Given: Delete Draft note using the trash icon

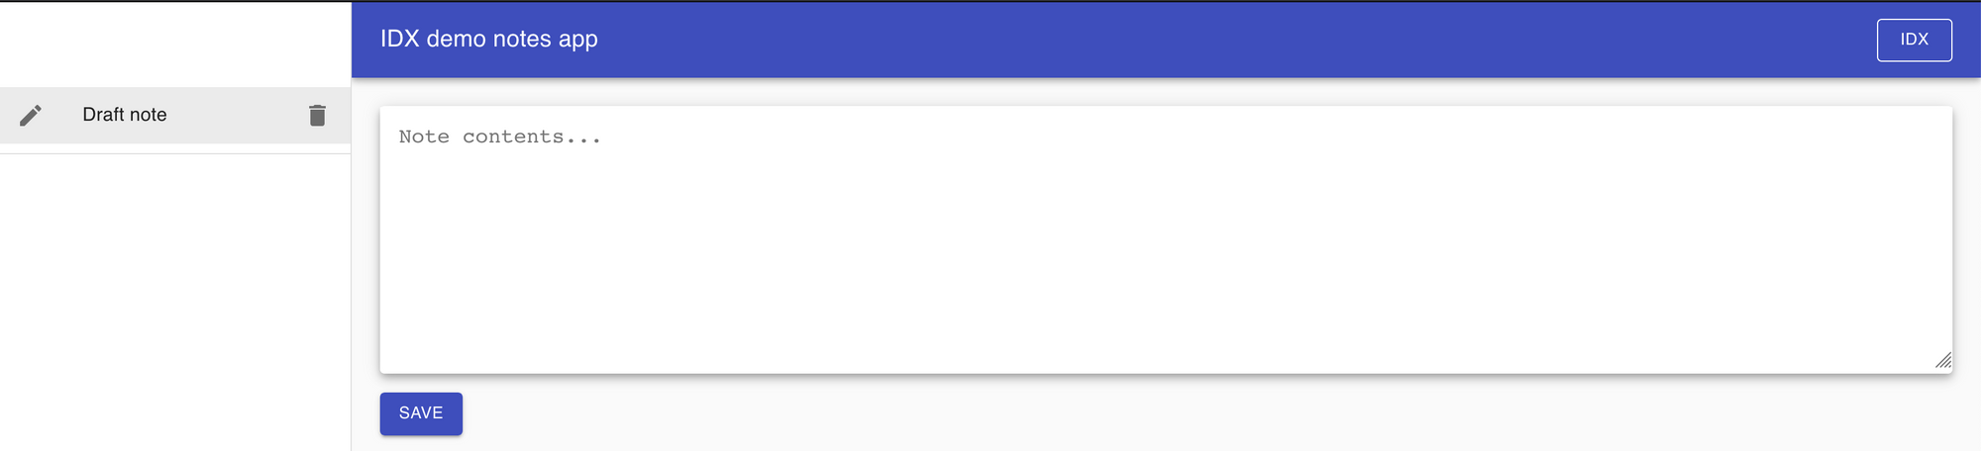Looking at the screenshot, I should 317,116.
